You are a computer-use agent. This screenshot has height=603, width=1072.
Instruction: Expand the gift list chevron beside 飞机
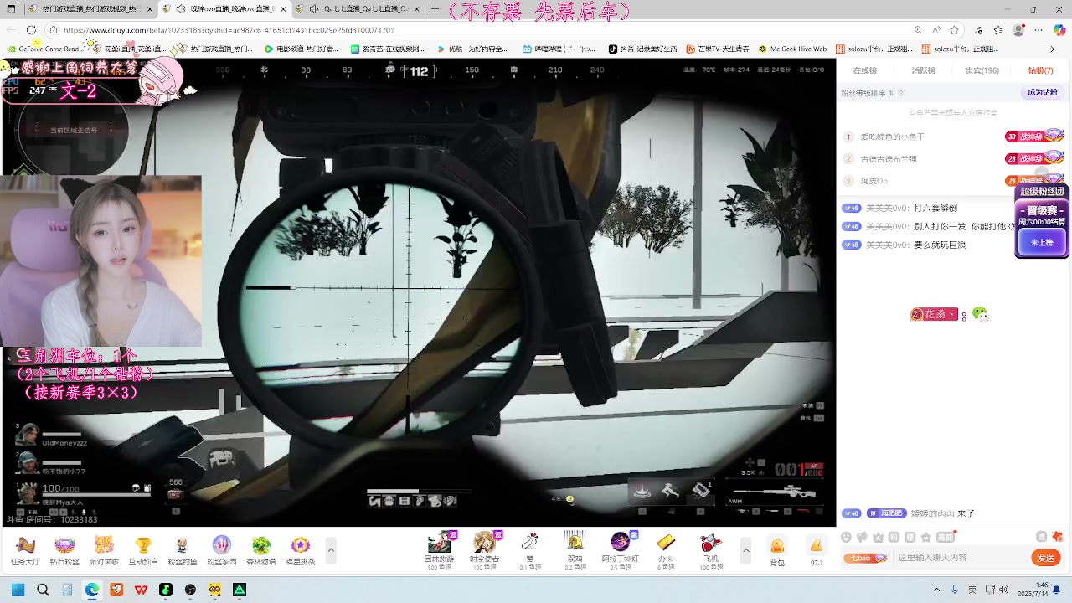(x=745, y=550)
